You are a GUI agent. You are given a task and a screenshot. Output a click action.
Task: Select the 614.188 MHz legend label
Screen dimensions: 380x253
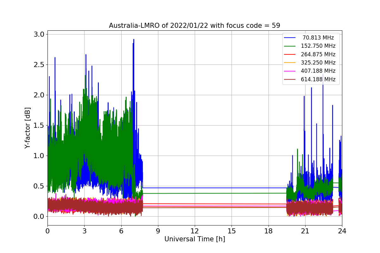coord(318,79)
